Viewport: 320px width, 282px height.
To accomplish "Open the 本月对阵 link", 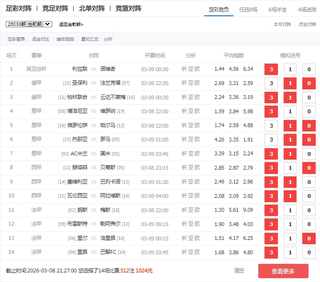I will 282,24.
